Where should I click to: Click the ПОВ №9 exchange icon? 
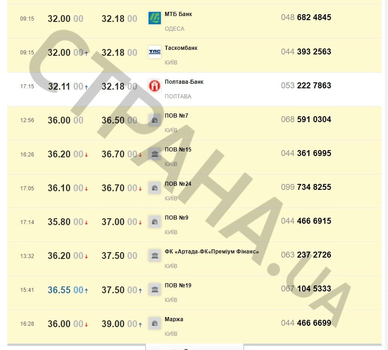(x=154, y=221)
